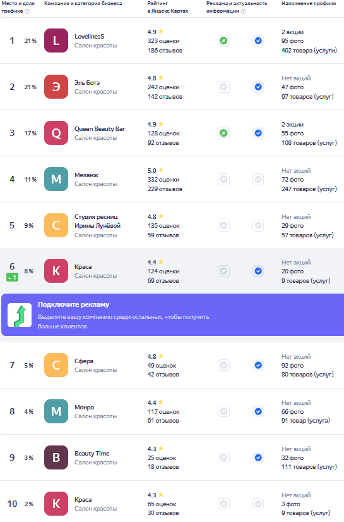Click the Рейтинг в Яндекс Картах column header
The height and width of the screenshot is (522, 344).
[x=168, y=7]
